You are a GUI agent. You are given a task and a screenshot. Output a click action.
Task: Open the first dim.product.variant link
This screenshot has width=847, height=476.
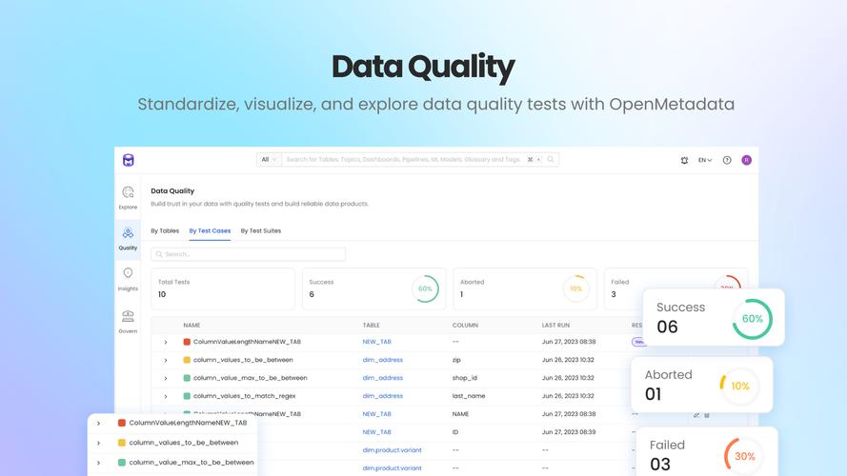coord(392,450)
